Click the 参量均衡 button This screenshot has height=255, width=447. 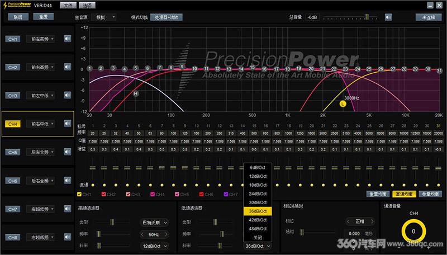[x=430, y=194]
